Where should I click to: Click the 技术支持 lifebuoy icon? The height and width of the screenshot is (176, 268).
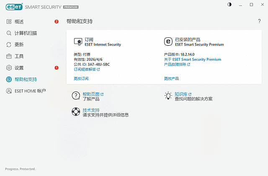tap(76, 112)
